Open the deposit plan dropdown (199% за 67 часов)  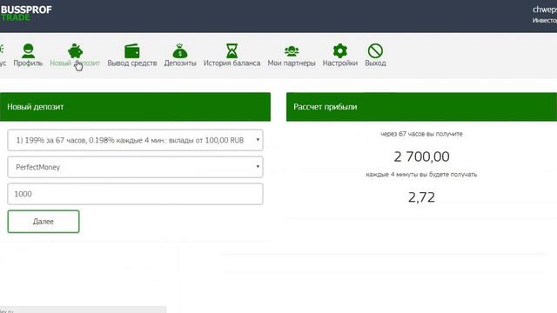(135, 140)
